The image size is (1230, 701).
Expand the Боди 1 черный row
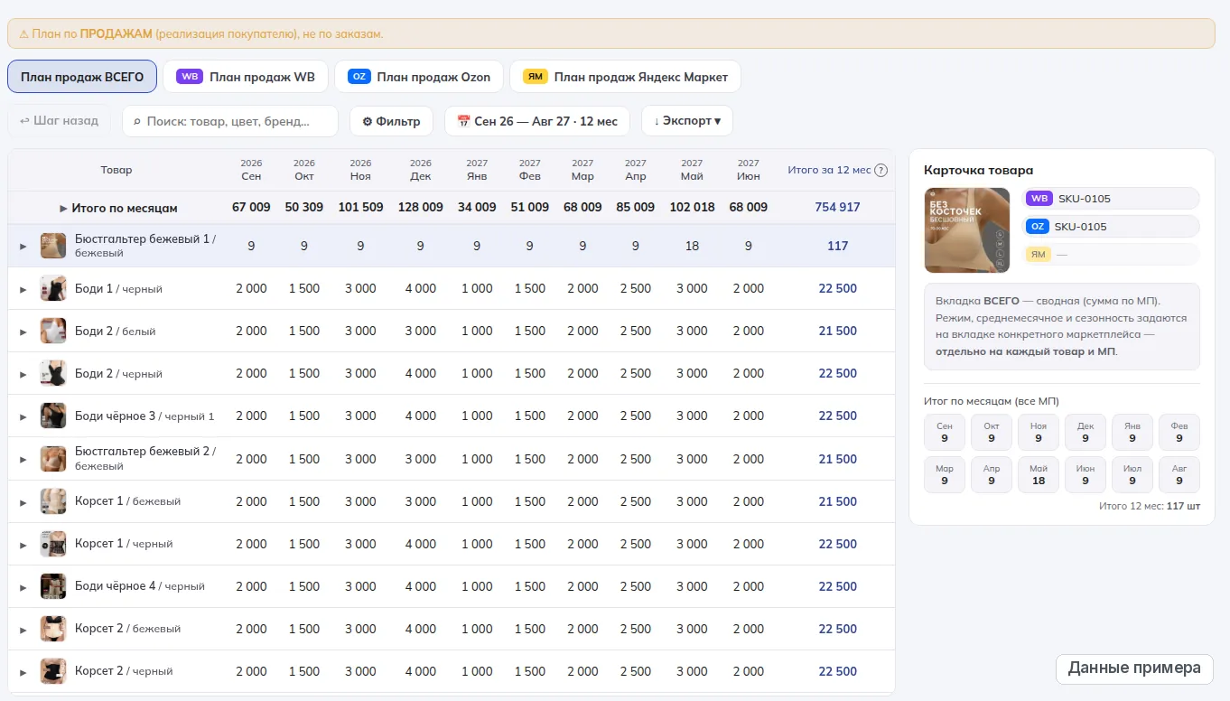[23, 289]
